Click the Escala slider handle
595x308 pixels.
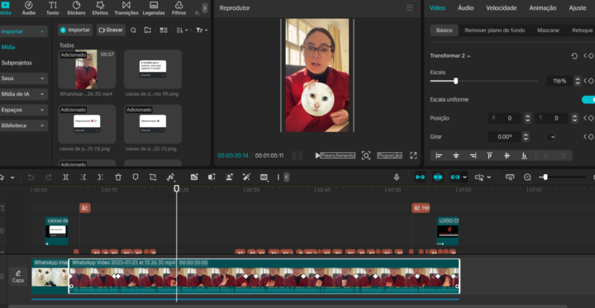455,81
